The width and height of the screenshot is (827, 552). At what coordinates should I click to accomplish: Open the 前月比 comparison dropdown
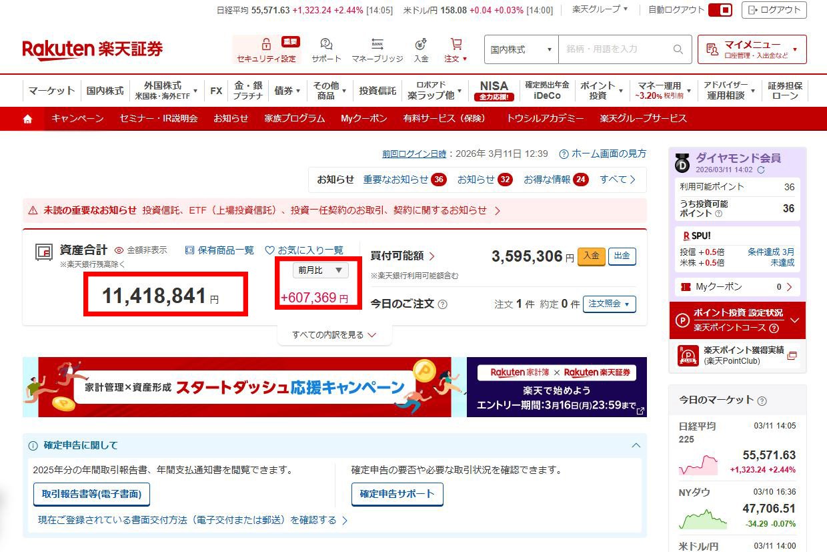(320, 270)
